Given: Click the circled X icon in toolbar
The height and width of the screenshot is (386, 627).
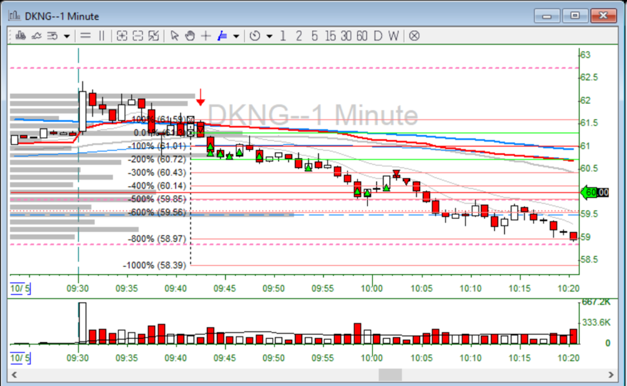Looking at the screenshot, I should pyautogui.click(x=414, y=36).
